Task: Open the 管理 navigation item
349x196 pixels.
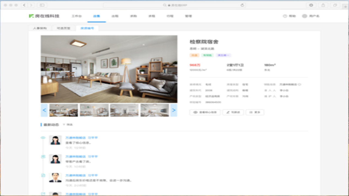Action: [x=188, y=16]
